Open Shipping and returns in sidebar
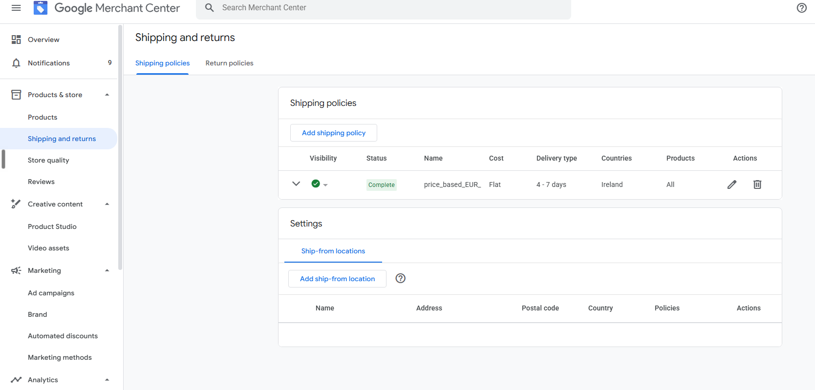The image size is (815, 390). click(59, 139)
